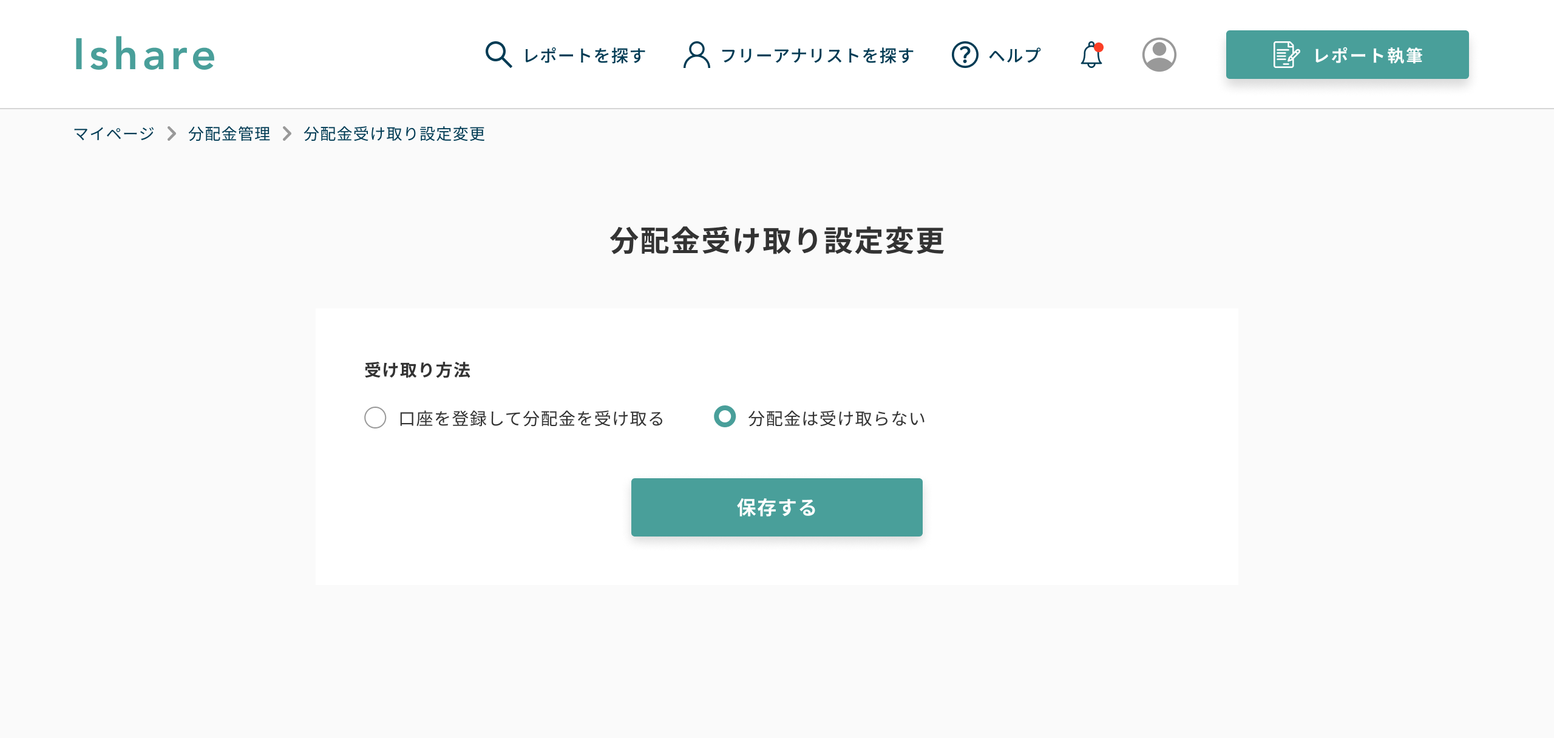Image resolution: width=1554 pixels, height=738 pixels.
Task: Open your profile avatar icon
Action: (x=1159, y=55)
